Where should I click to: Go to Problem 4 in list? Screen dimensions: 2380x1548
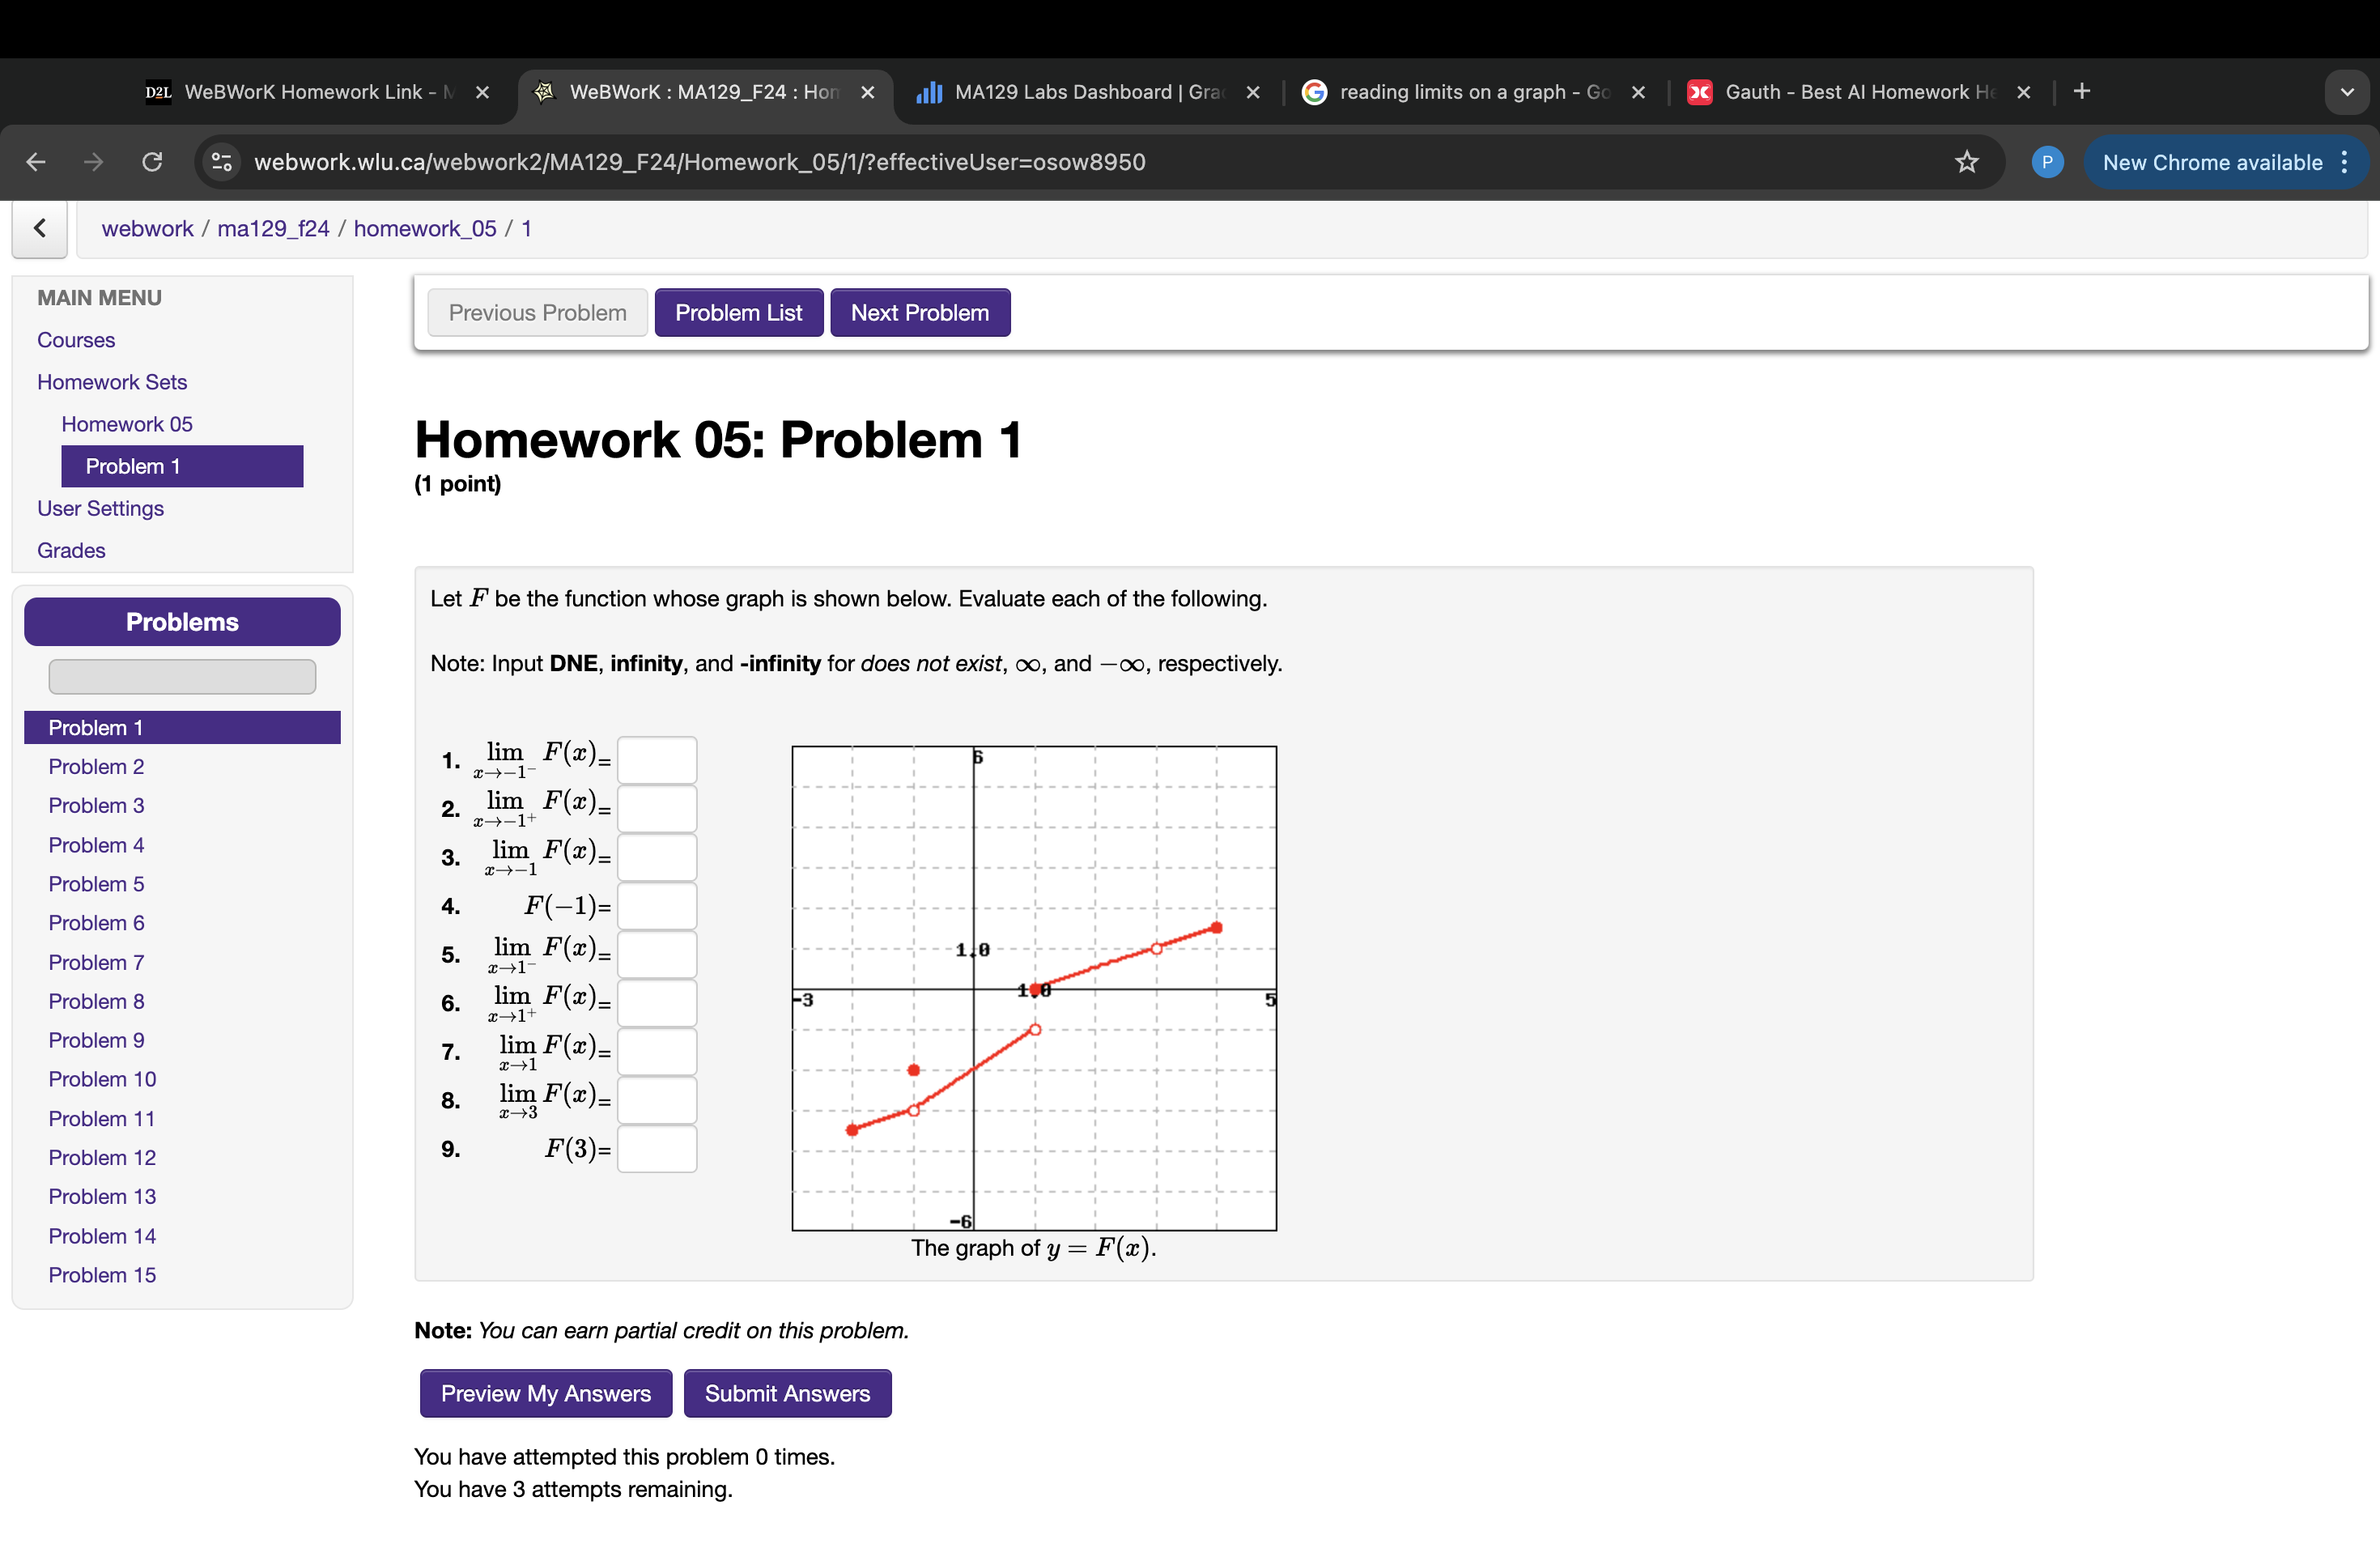[x=96, y=845]
